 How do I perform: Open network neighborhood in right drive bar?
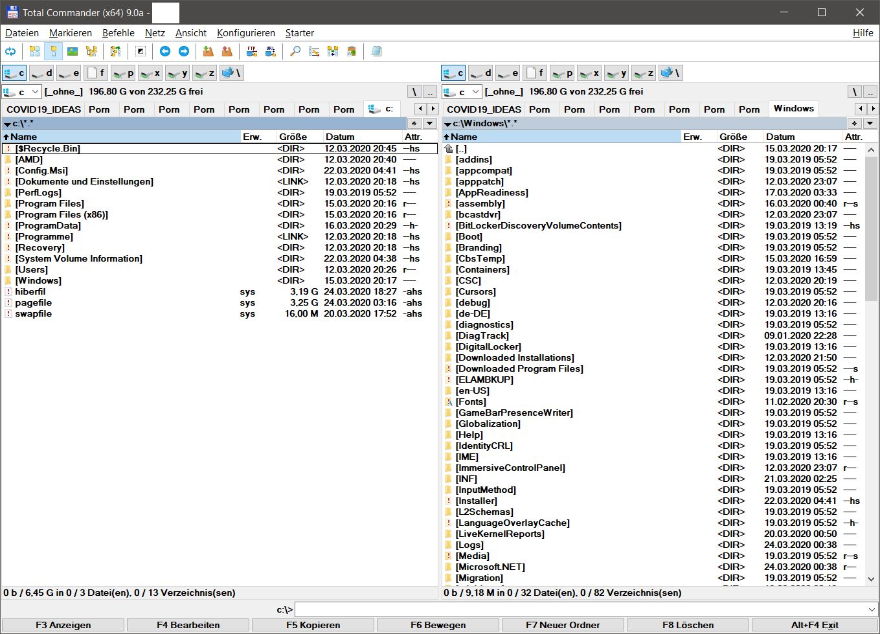(671, 73)
